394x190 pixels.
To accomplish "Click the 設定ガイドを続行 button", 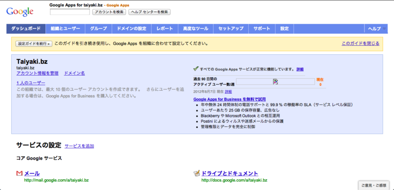I will tap(34, 44).
